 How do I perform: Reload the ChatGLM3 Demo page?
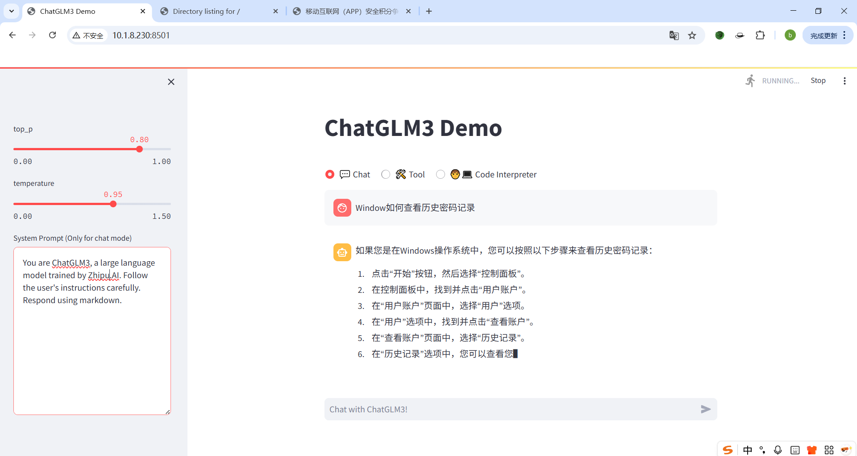(52, 35)
